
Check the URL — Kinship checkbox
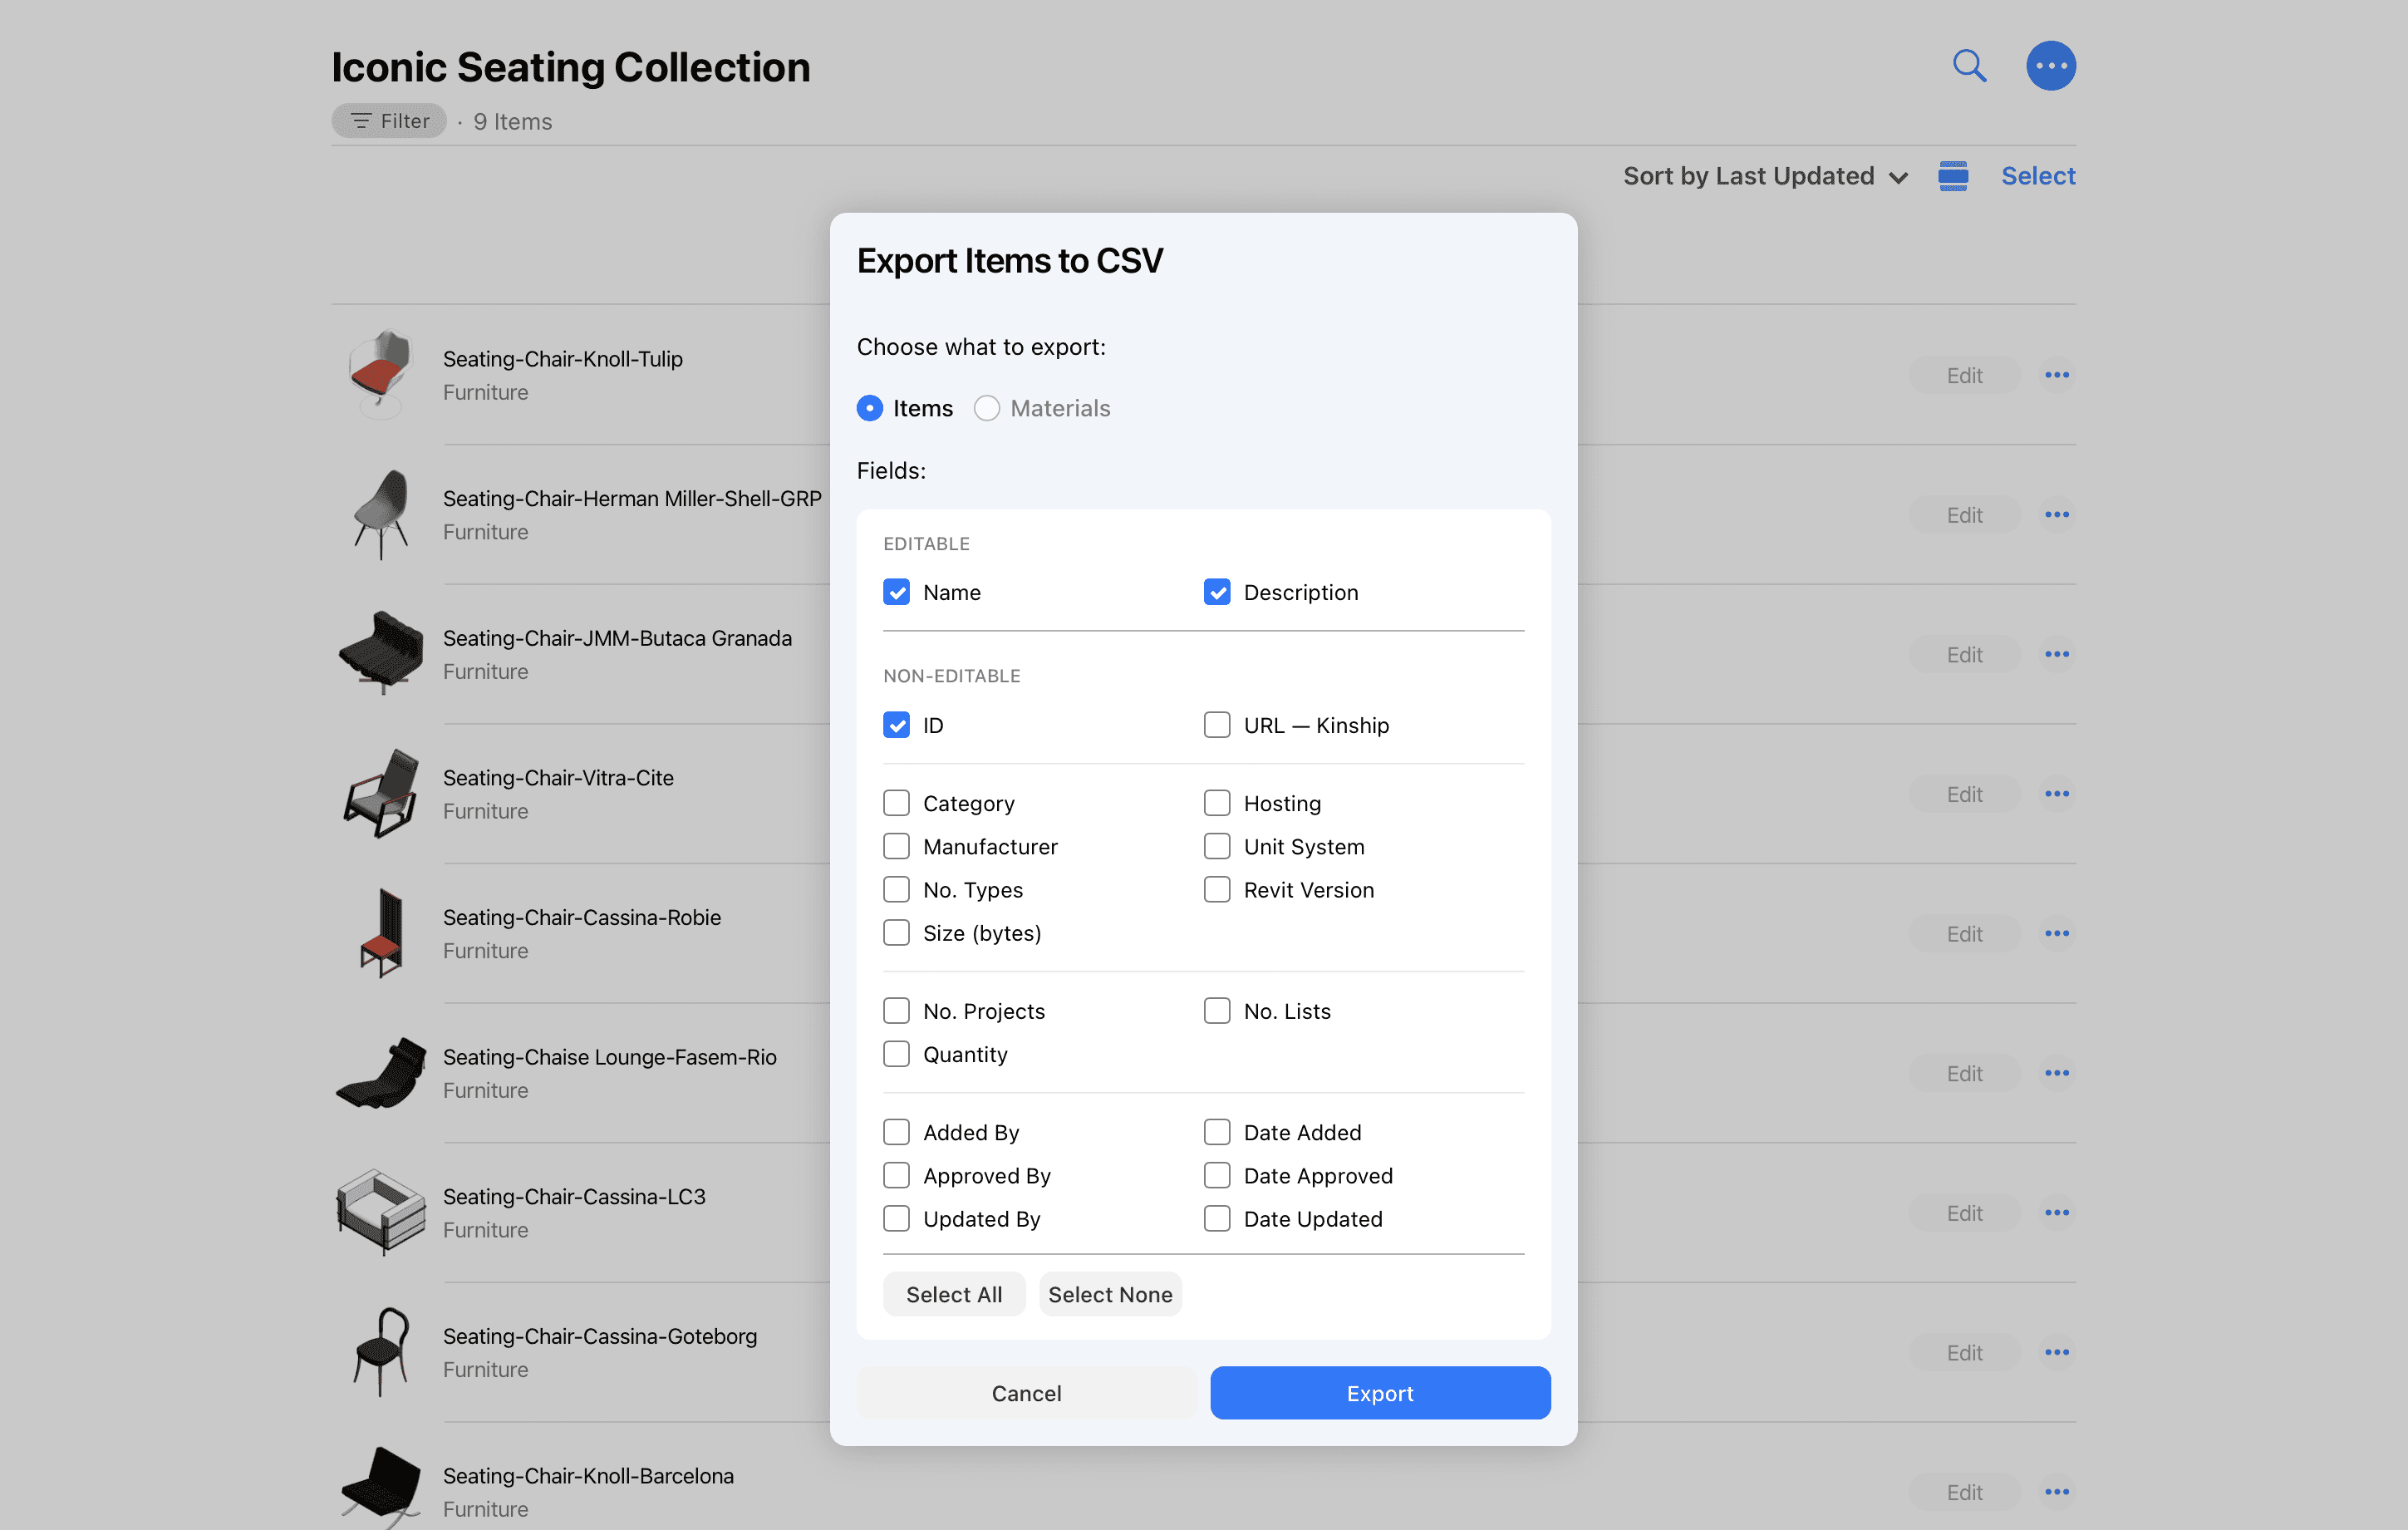(1217, 725)
